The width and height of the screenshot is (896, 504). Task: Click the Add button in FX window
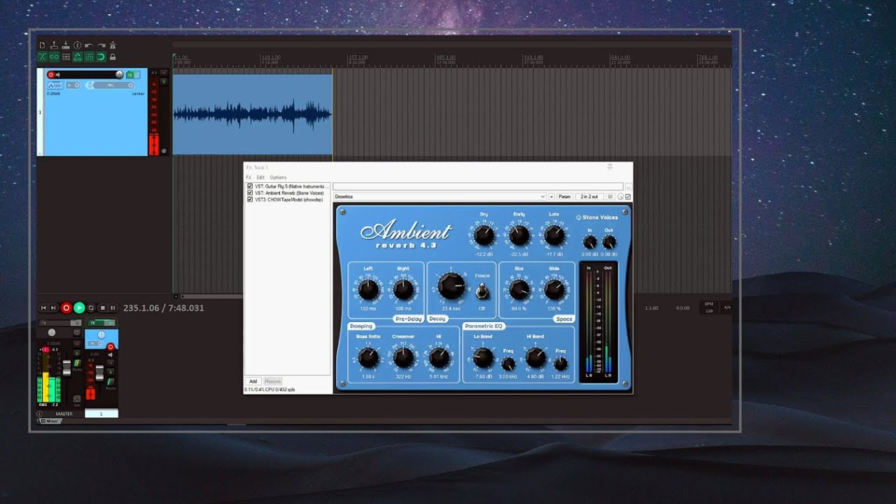[253, 381]
